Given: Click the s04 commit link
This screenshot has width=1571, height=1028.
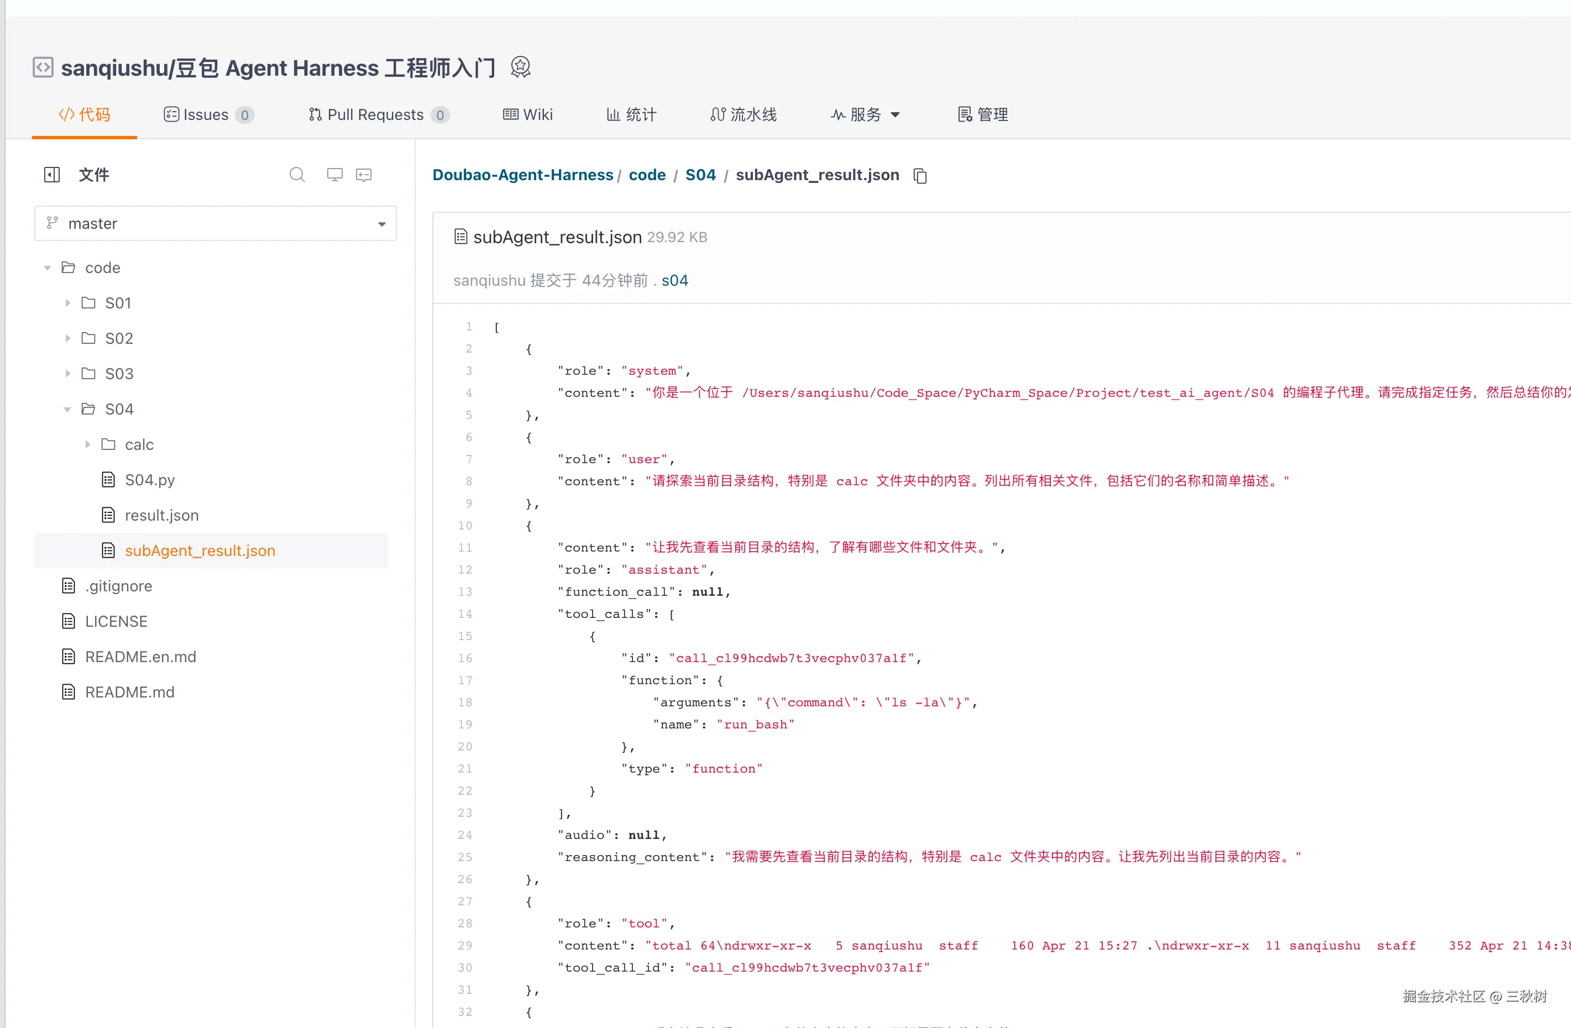Looking at the screenshot, I should [x=674, y=280].
